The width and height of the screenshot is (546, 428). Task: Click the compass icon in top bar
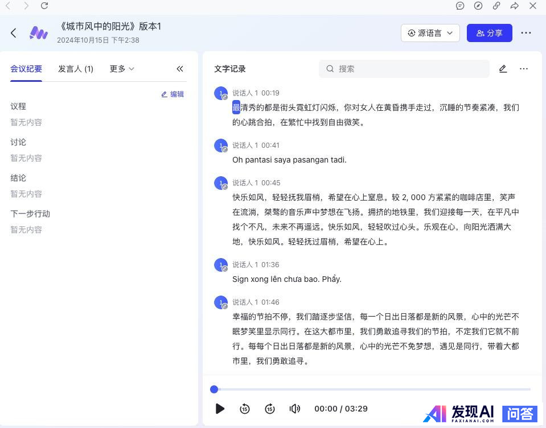[478, 6]
